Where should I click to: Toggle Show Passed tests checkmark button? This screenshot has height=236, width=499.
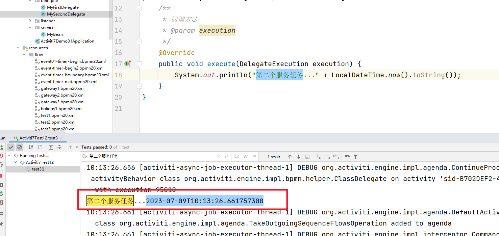(11, 147)
